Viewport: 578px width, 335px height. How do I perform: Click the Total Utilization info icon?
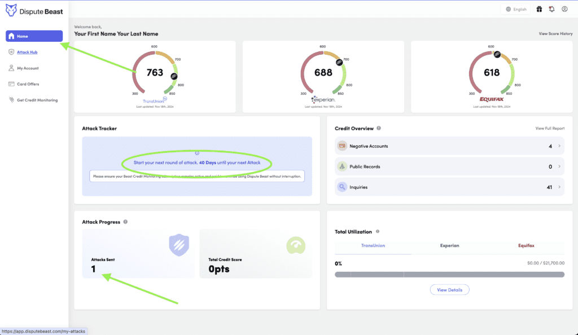378,232
